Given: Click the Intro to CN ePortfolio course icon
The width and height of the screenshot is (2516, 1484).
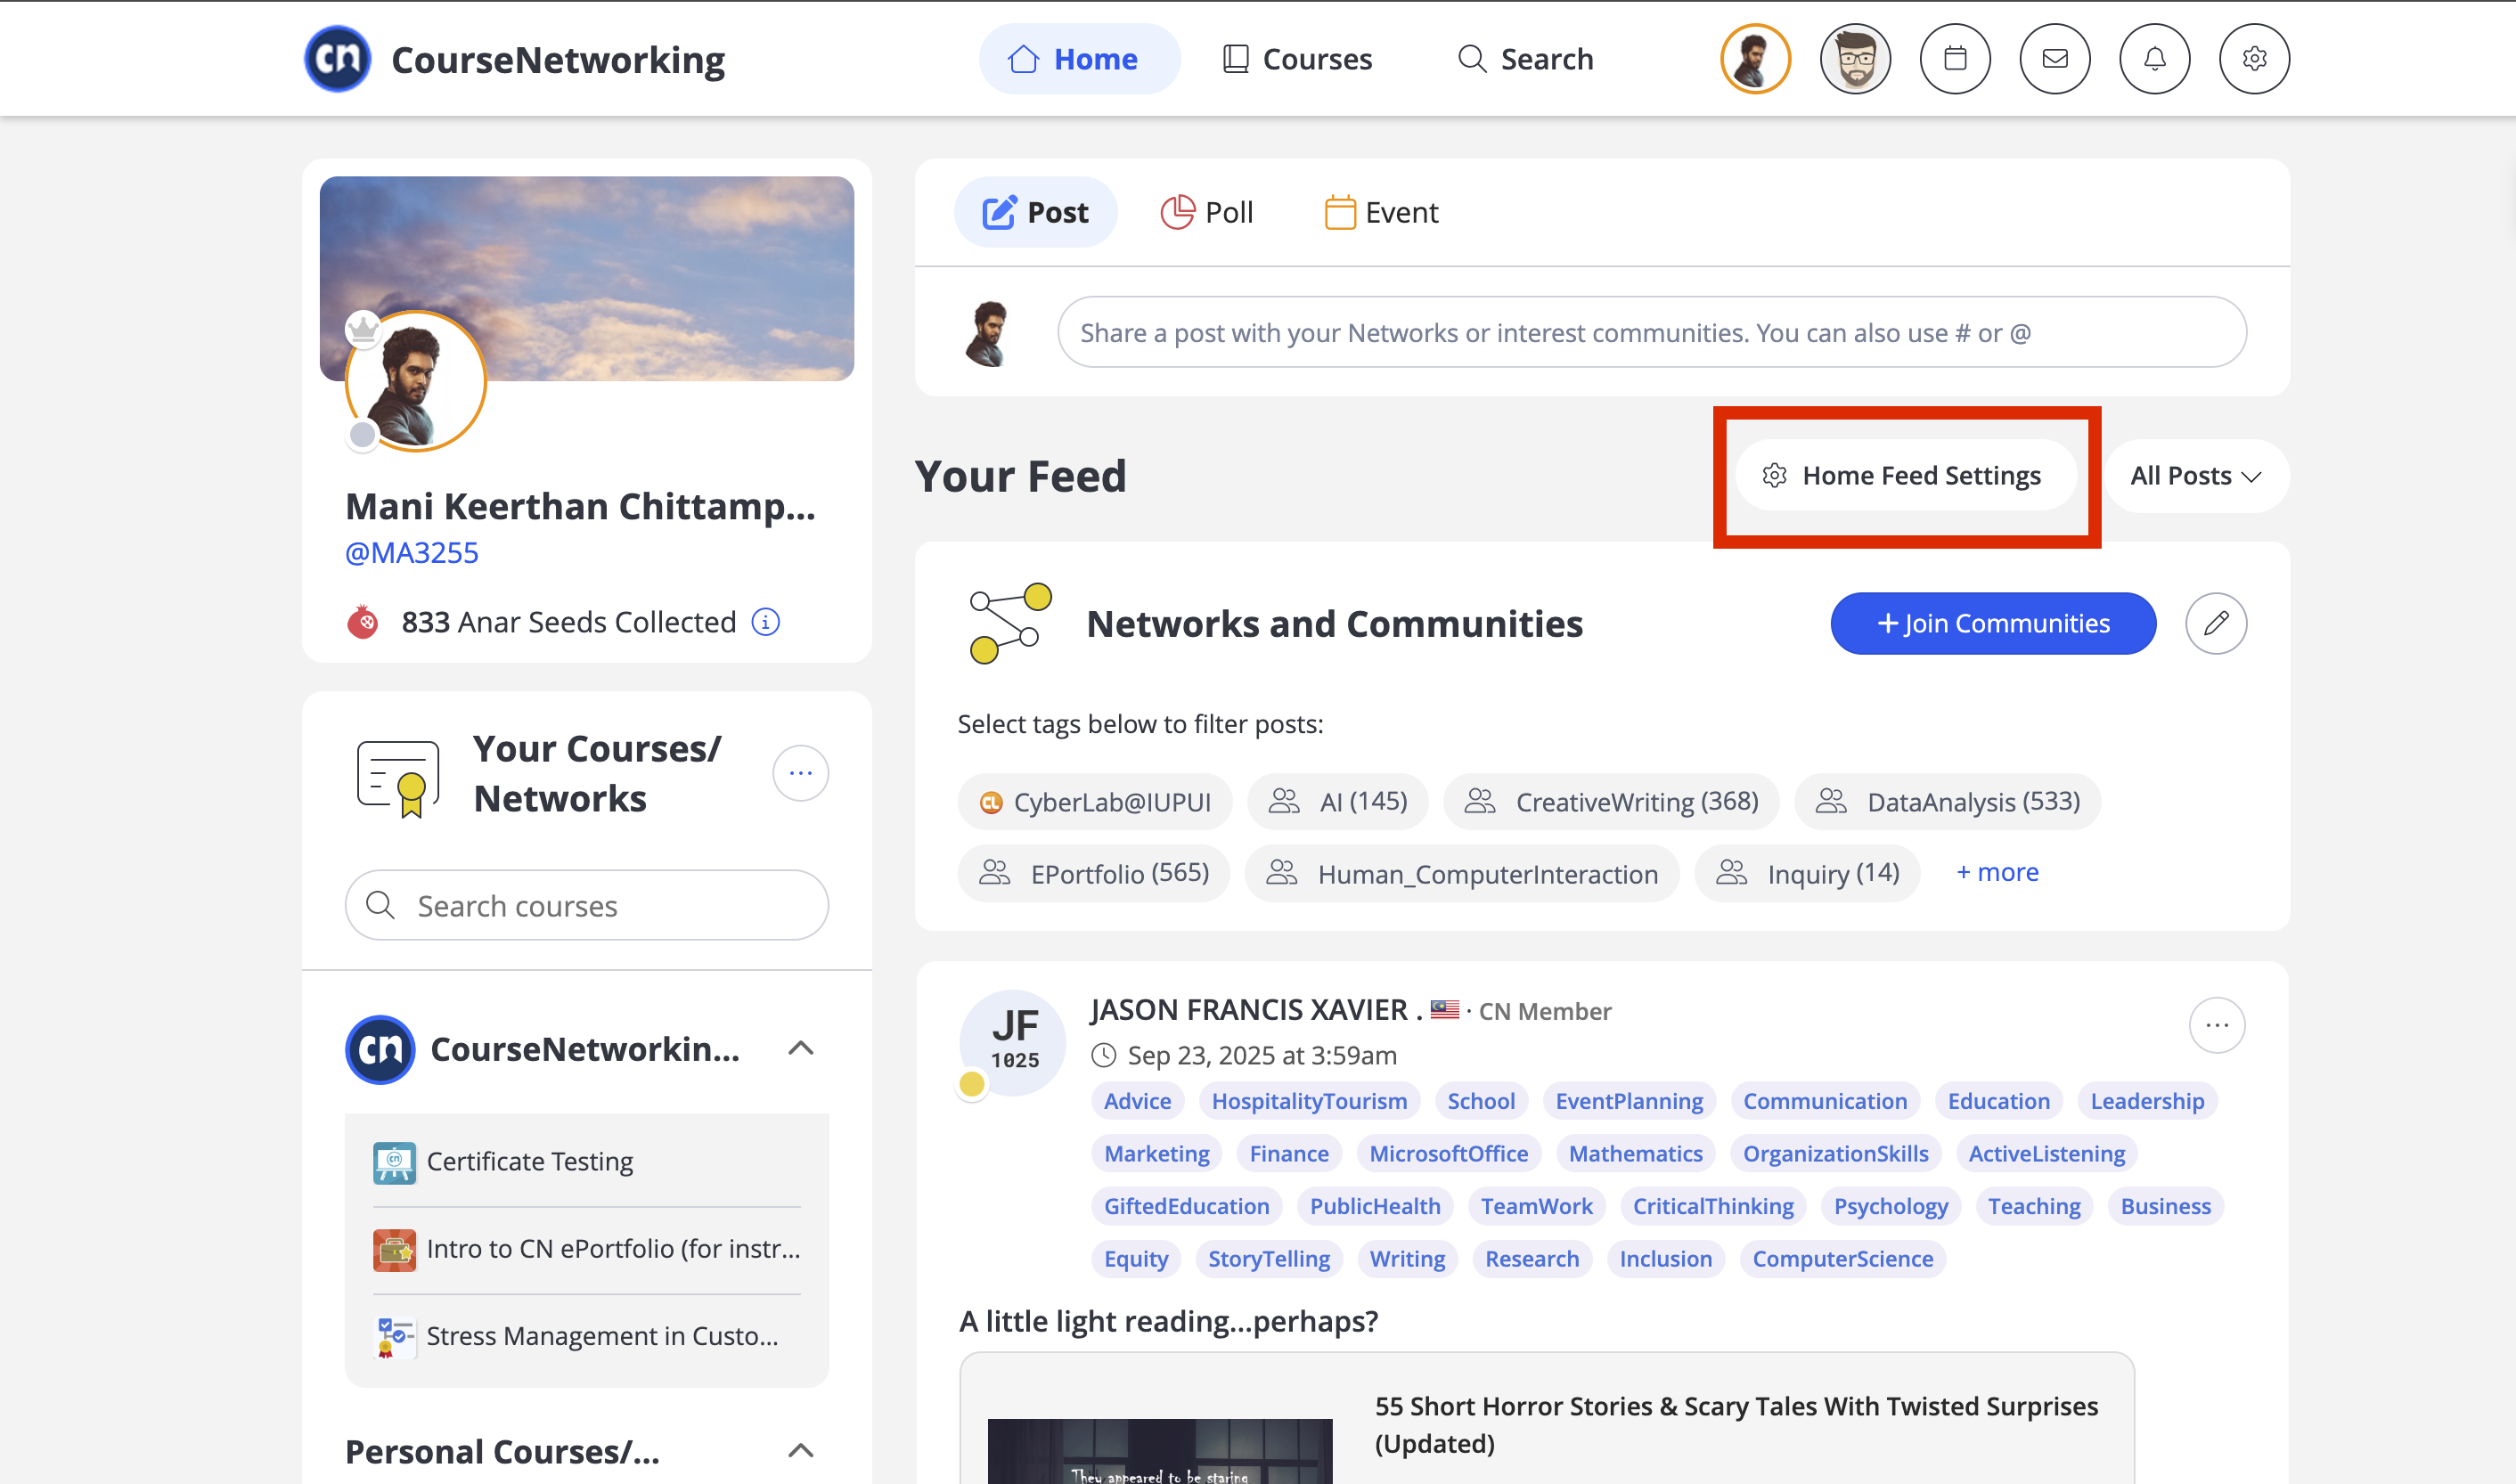Looking at the screenshot, I should tap(394, 1249).
